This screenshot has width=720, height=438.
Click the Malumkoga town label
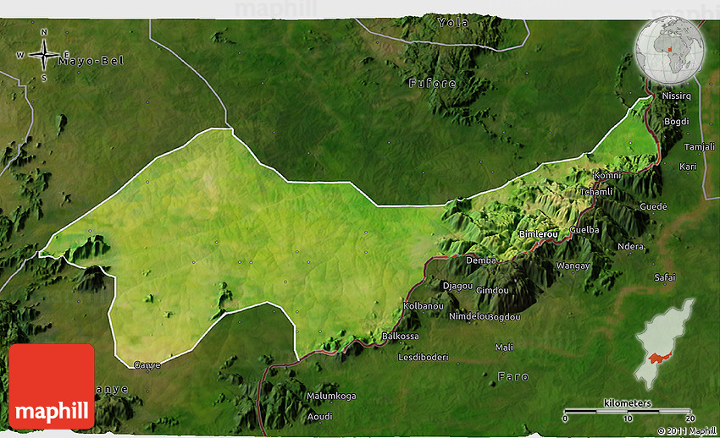pos(331,396)
